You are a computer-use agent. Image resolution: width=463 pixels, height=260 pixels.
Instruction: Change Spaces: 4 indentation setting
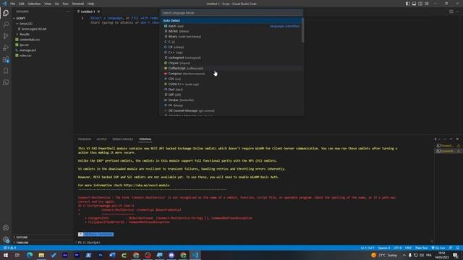pos(384,248)
